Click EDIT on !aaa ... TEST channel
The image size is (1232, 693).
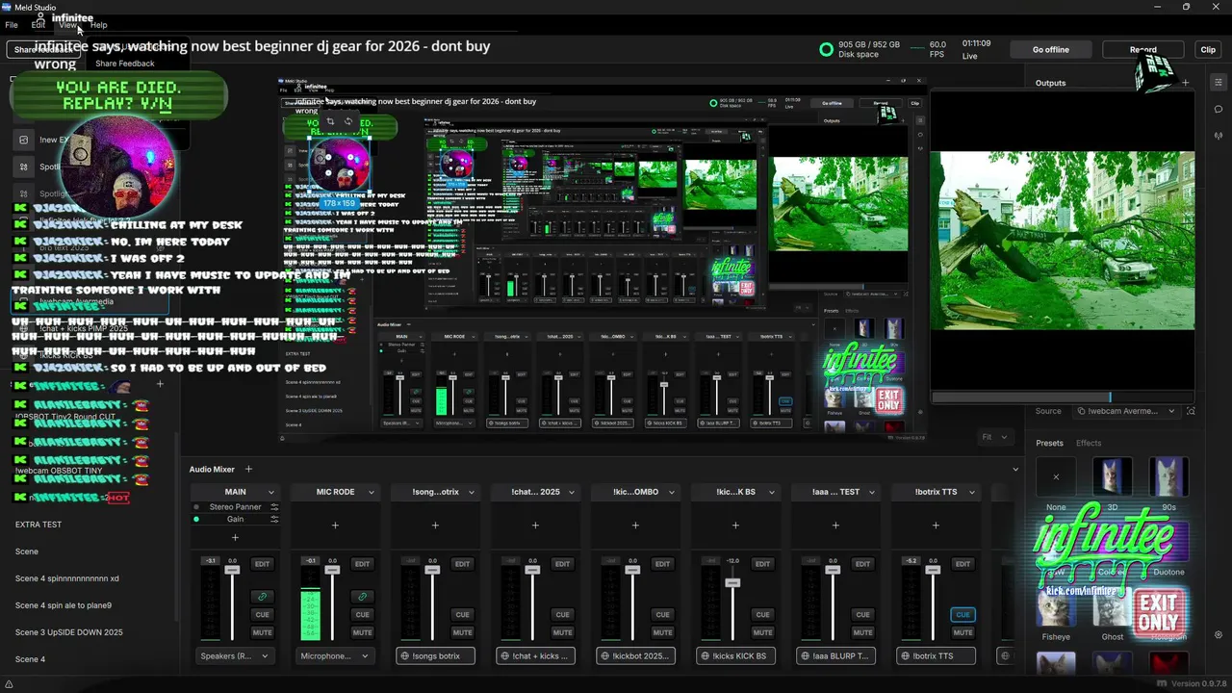[862, 564]
